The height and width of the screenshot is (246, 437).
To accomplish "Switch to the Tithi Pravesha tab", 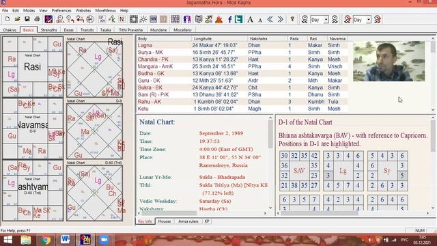I will click(x=130, y=30).
